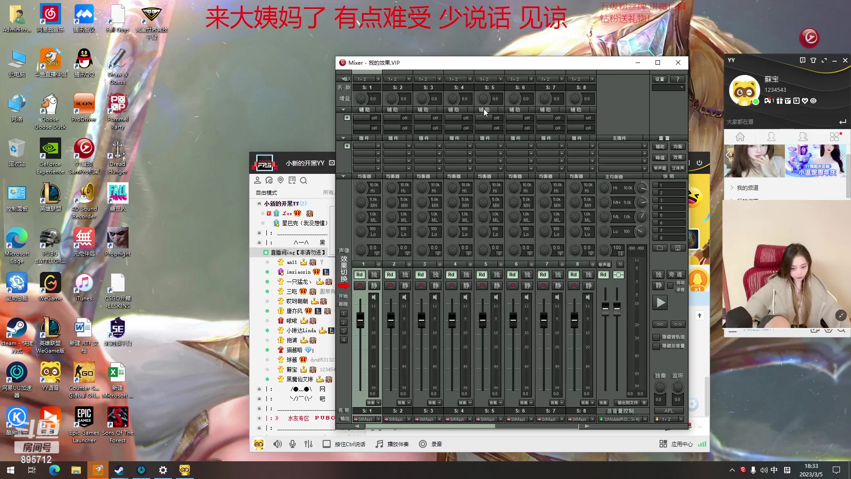
Task: Click the save snapshot disk icon in Mixer
Action: [678, 248]
